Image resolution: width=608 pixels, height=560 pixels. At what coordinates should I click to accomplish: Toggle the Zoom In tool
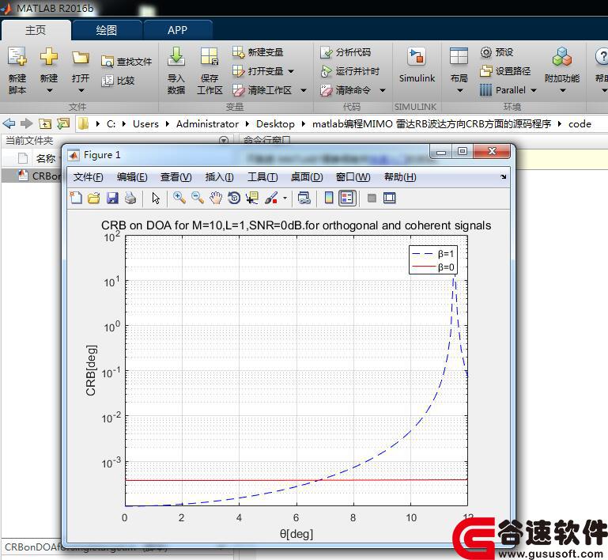[x=179, y=199]
